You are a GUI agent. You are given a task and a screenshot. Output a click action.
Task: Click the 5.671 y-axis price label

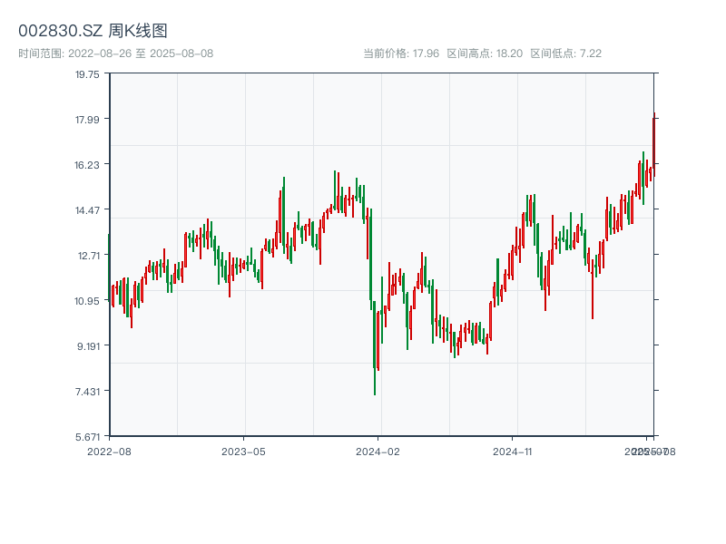87,436
